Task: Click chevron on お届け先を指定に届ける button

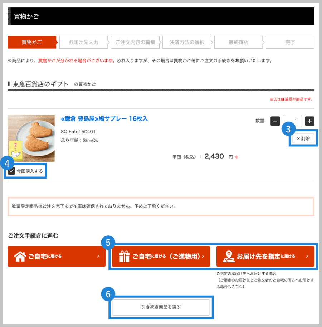Action: 307,256
